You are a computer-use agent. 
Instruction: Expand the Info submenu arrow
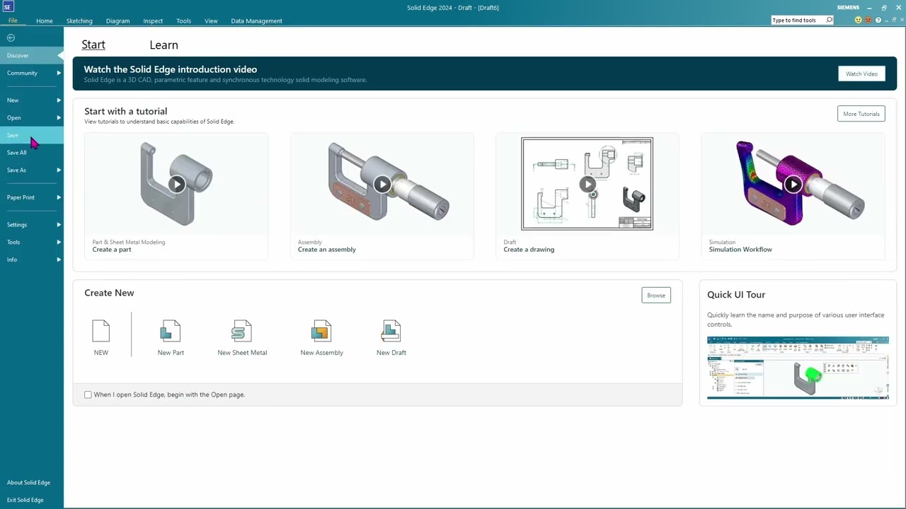tap(59, 259)
